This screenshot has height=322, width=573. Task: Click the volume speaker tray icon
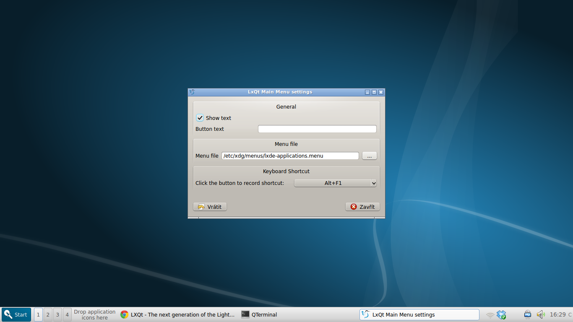click(x=541, y=314)
